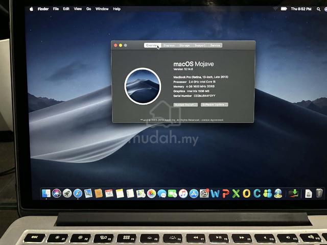The height and width of the screenshot is (245, 327).
Task: Open the File menu
Action: 56,9
